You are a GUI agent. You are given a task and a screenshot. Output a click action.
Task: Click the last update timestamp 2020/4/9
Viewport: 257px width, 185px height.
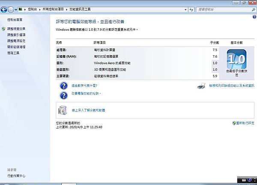[79, 127]
